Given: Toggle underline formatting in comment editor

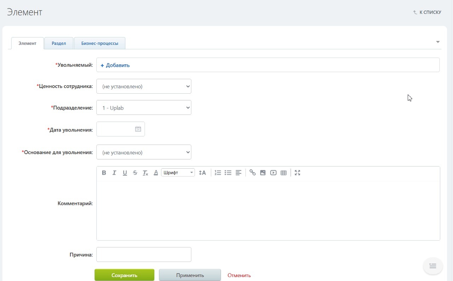Looking at the screenshot, I should click(125, 173).
